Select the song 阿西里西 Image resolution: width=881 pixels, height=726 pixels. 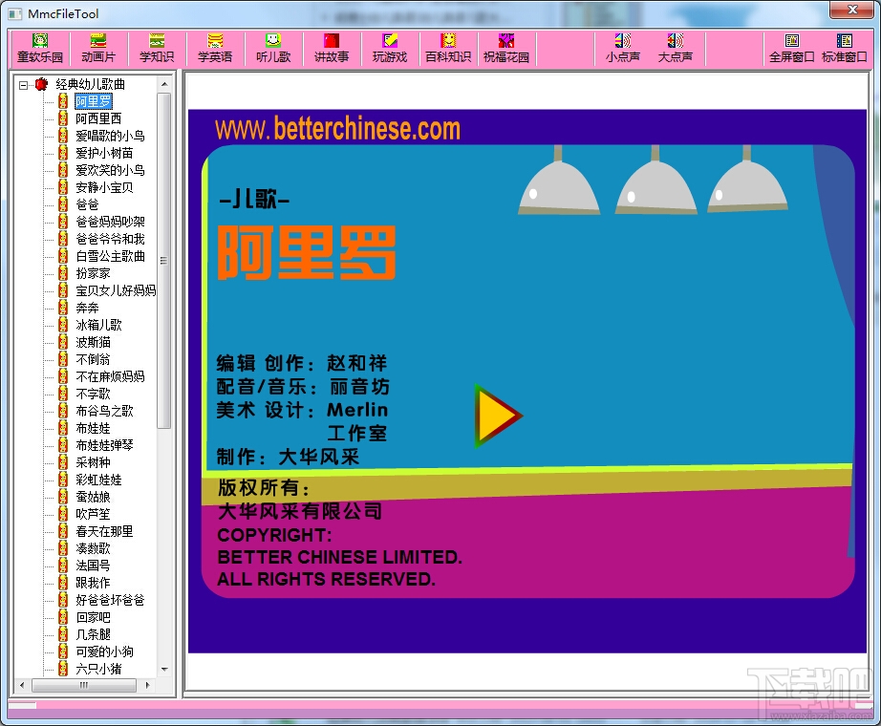pos(98,118)
